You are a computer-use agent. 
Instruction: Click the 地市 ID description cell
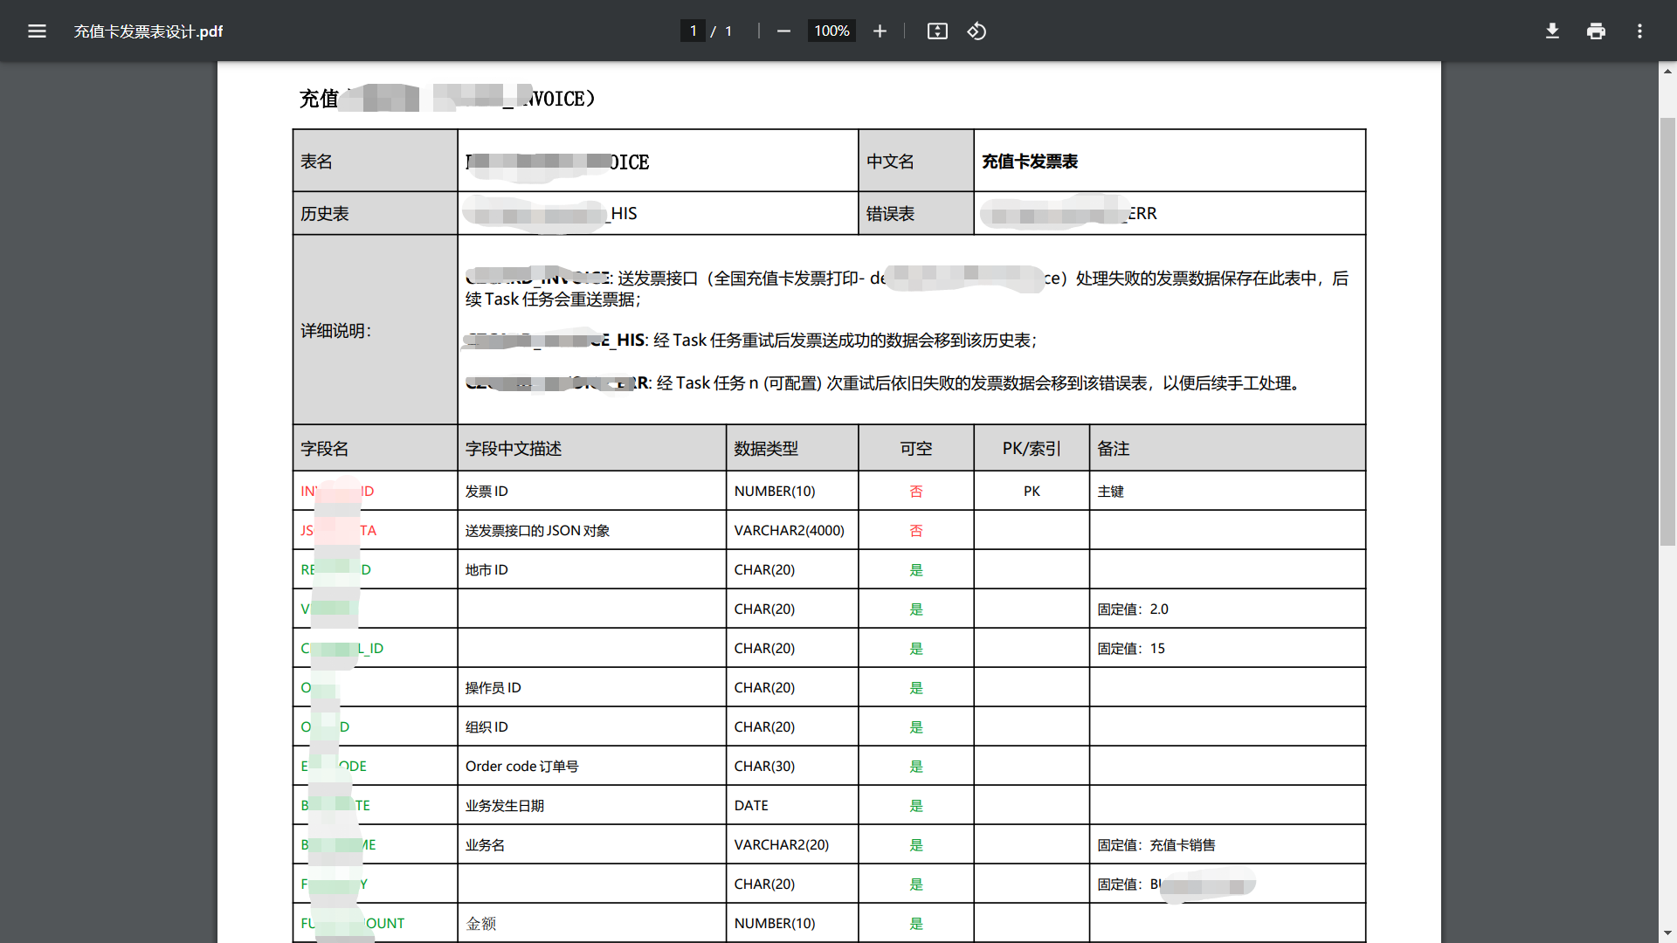tap(592, 570)
